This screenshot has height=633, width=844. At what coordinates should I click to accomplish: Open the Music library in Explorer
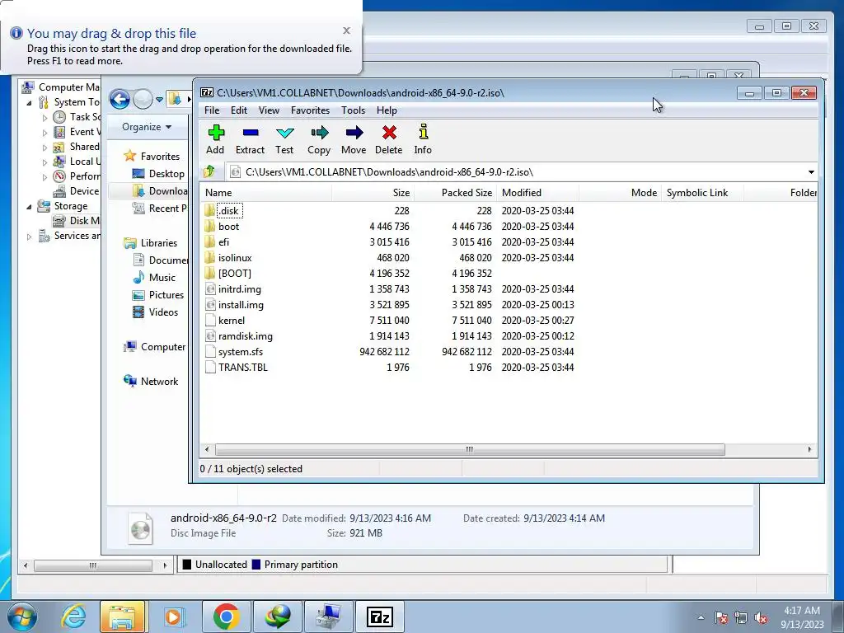(x=154, y=278)
